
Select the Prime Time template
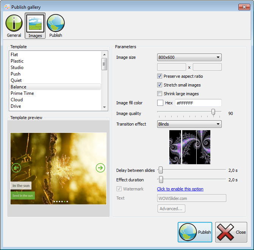pos(55,93)
